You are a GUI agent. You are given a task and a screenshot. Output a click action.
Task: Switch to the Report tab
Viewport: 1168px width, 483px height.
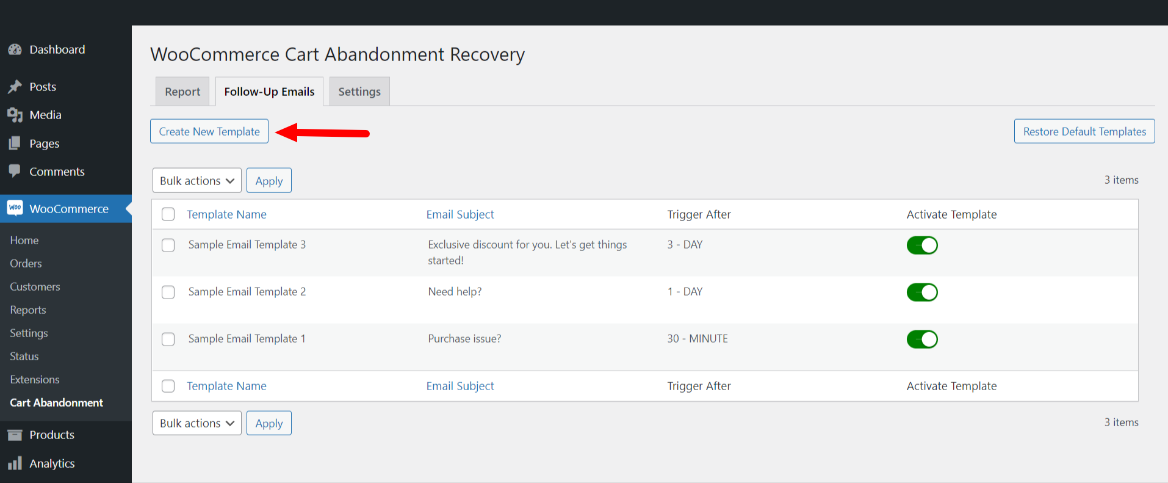(182, 92)
